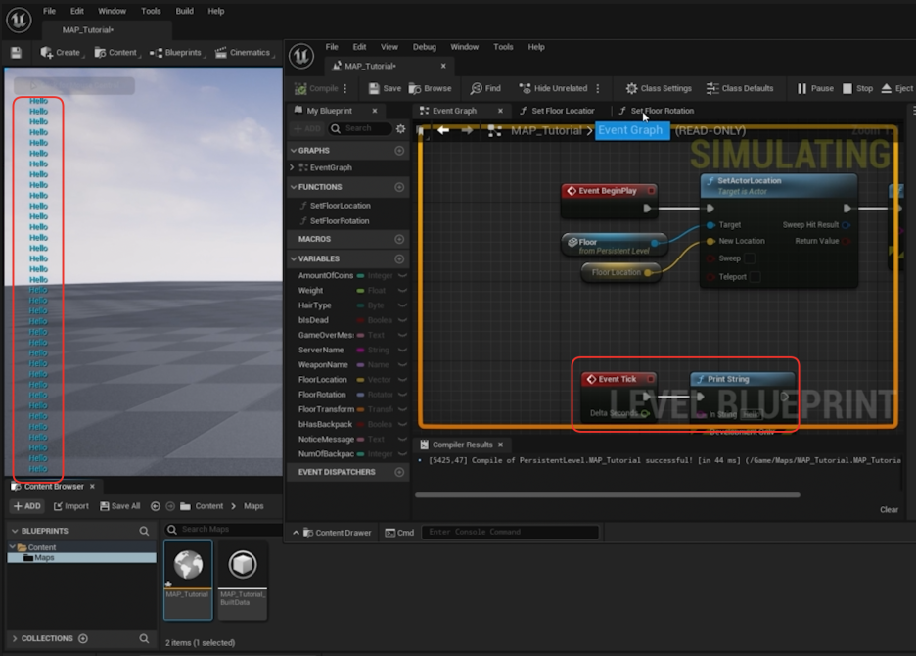Screen dimensions: 916x656
Task: Open Hide Unrelated options three-dot menu
Action: pyautogui.click(x=598, y=88)
